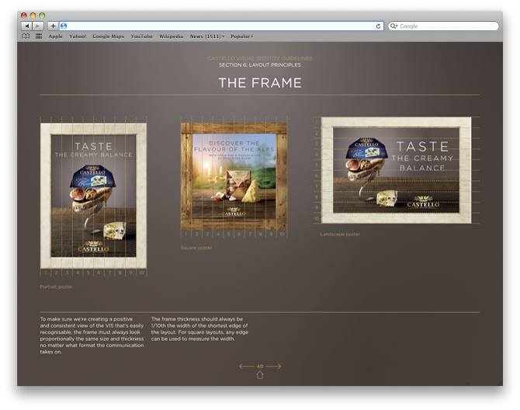Reload the page with the refresh icon

[x=378, y=26]
